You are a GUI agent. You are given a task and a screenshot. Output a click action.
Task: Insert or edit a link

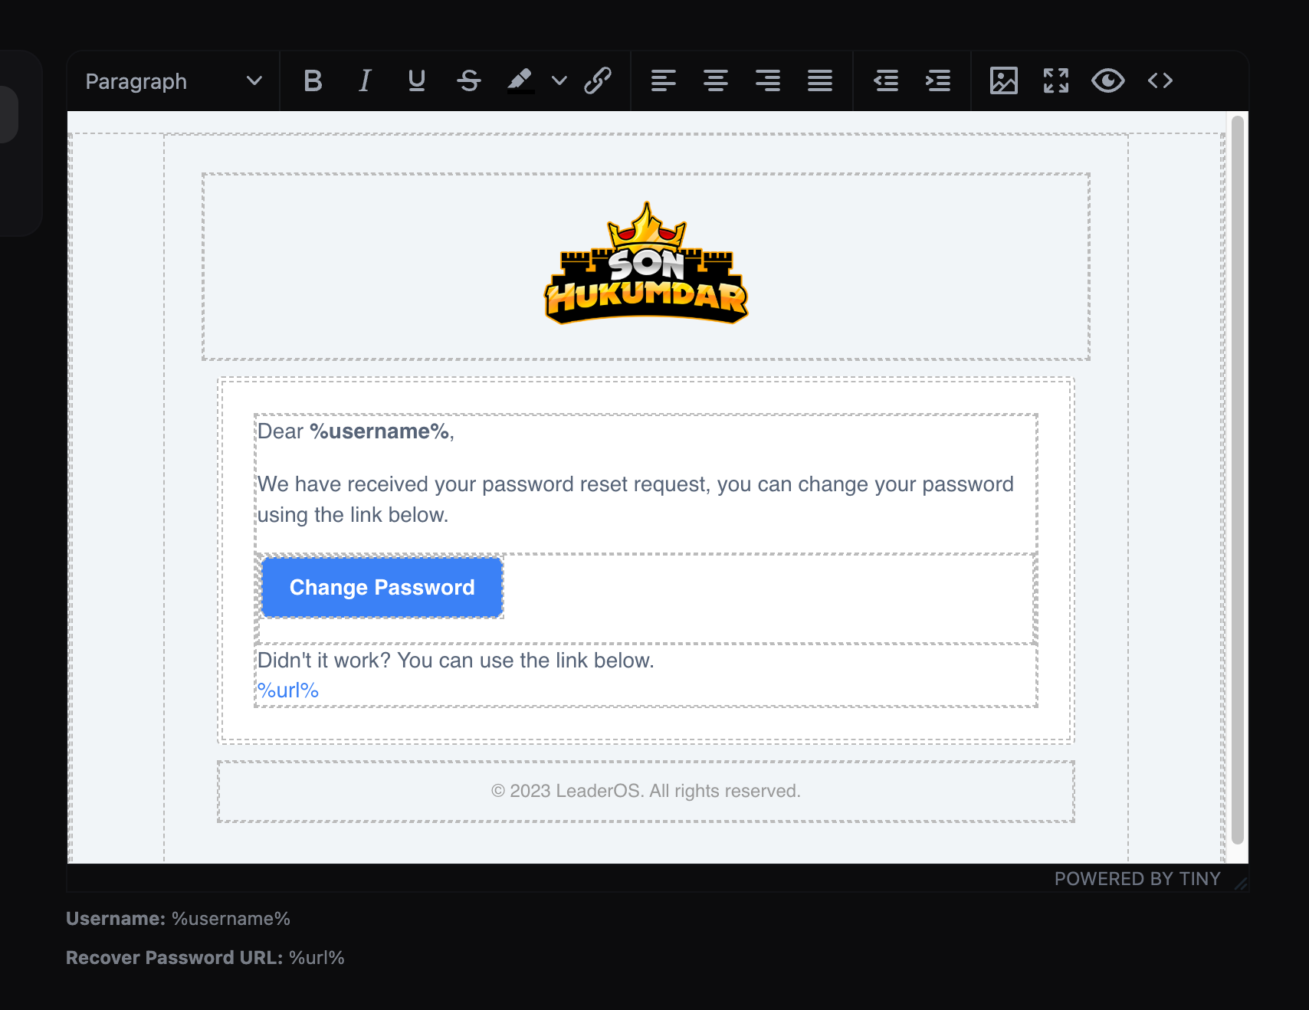[x=598, y=80]
